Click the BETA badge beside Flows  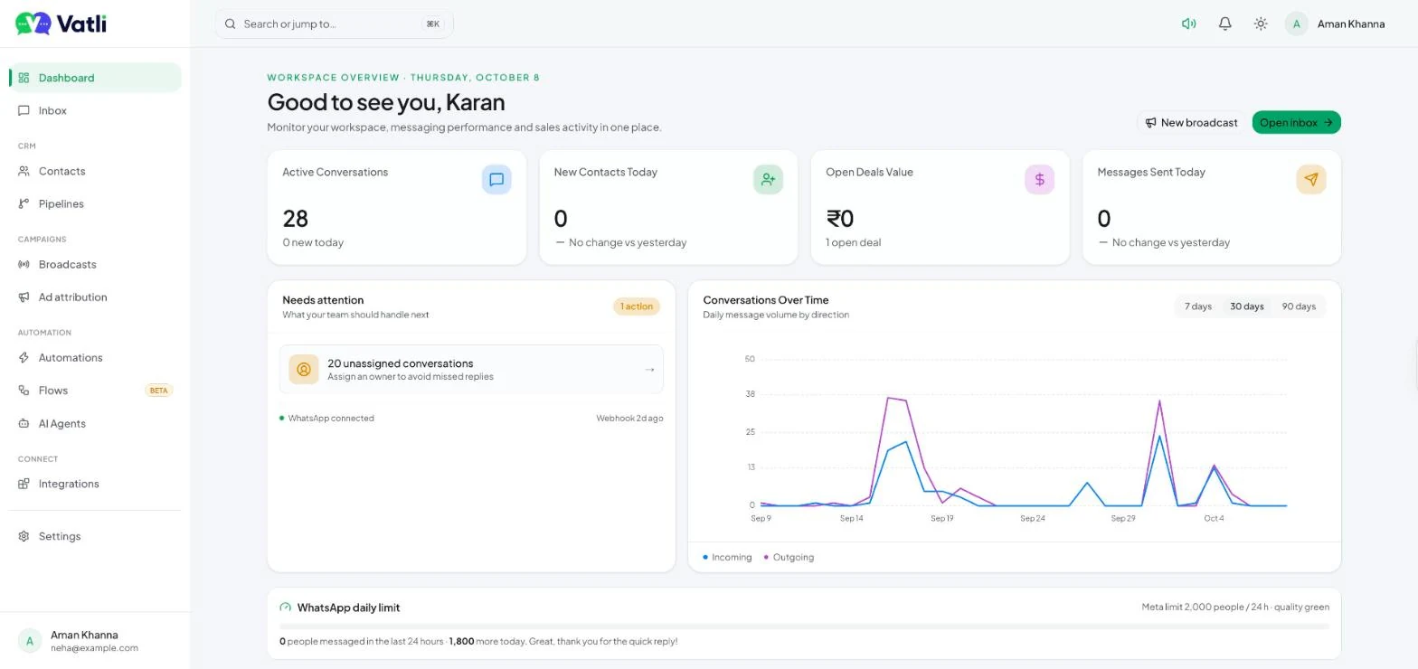(x=158, y=391)
